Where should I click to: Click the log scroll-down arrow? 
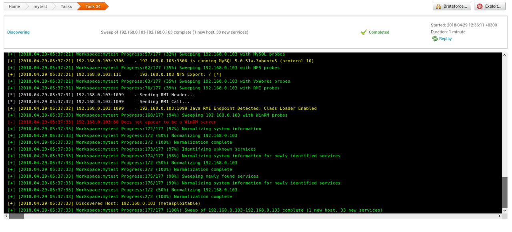point(505,211)
